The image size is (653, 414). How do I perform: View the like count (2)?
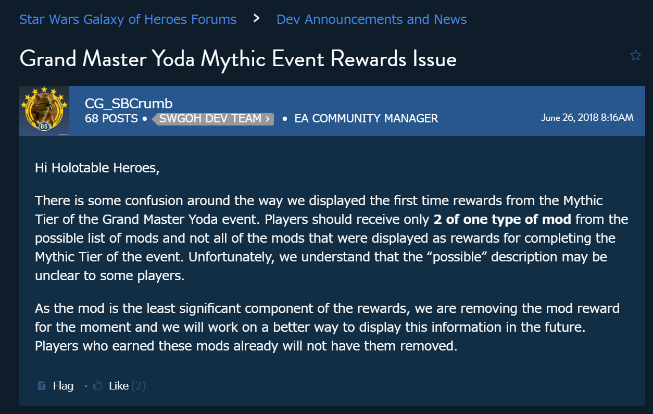point(139,386)
